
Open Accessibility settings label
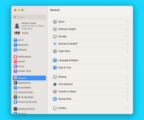click(24, 88)
